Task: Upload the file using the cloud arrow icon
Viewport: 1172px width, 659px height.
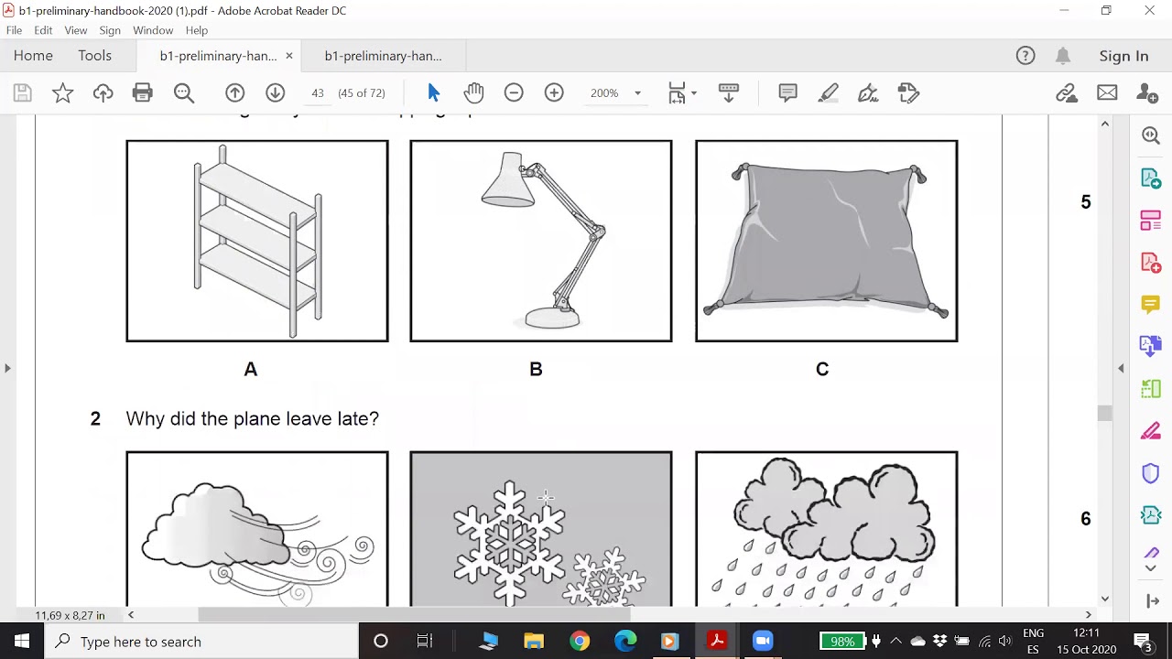Action: (103, 92)
